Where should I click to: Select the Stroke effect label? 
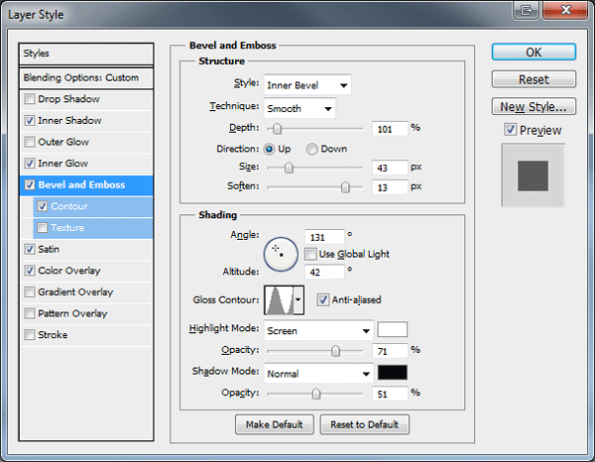53,335
